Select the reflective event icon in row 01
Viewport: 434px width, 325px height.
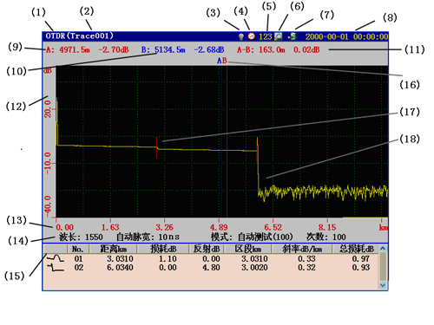[x=56, y=258]
